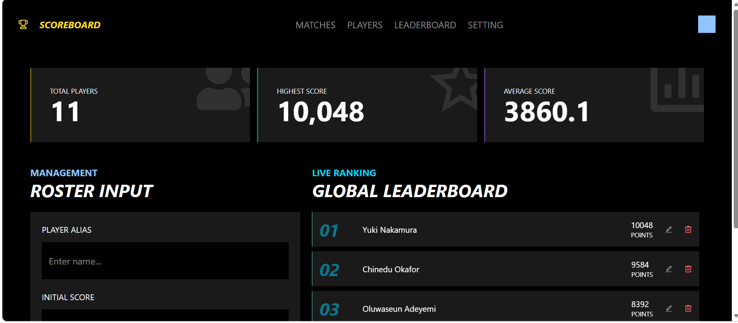This screenshot has height=323, width=738.
Task: Select the Total Players card
Action: point(140,105)
